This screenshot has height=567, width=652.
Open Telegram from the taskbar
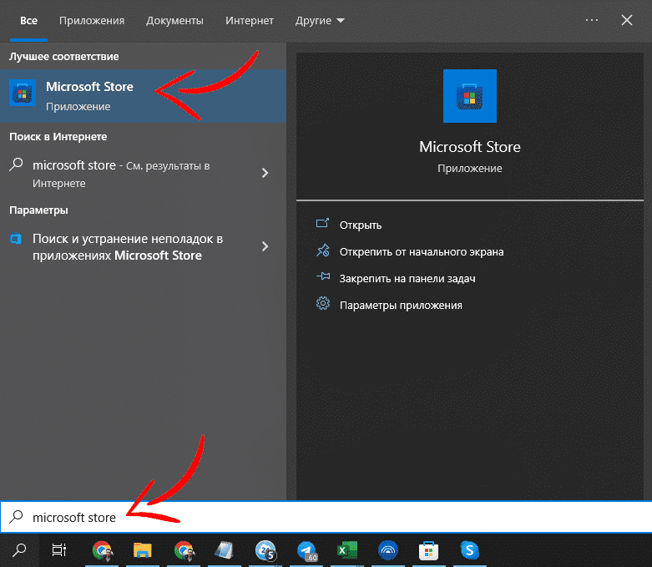pos(306,550)
